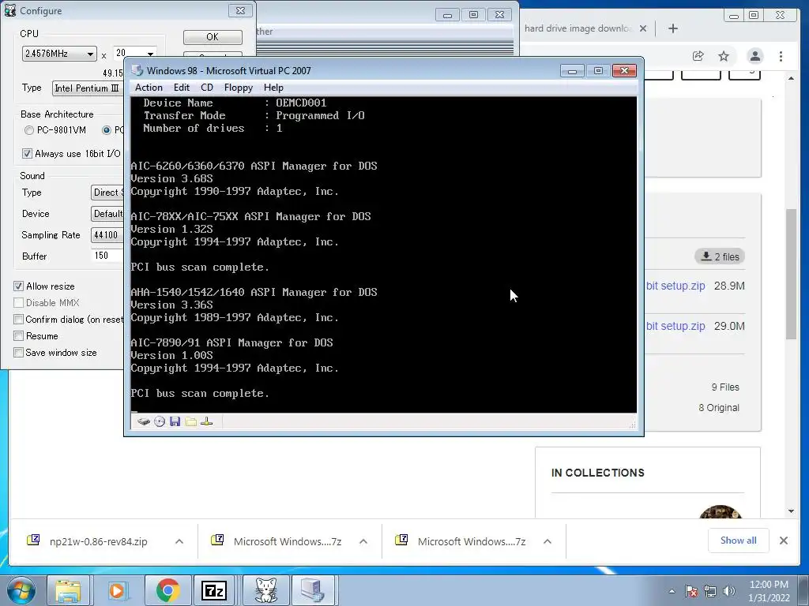Enable the Save window size checkbox
This screenshot has height=606, width=809.
tap(19, 353)
